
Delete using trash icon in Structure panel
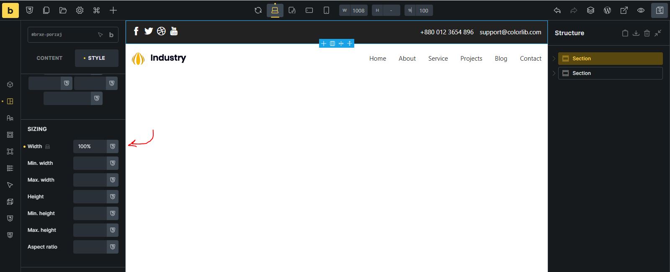pos(647,33)
